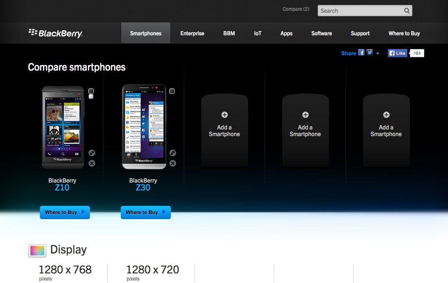The width and height of the screenshot is (448, 283).
Task: Click the Facebook Like button
Action: click(x=397, y=53)
